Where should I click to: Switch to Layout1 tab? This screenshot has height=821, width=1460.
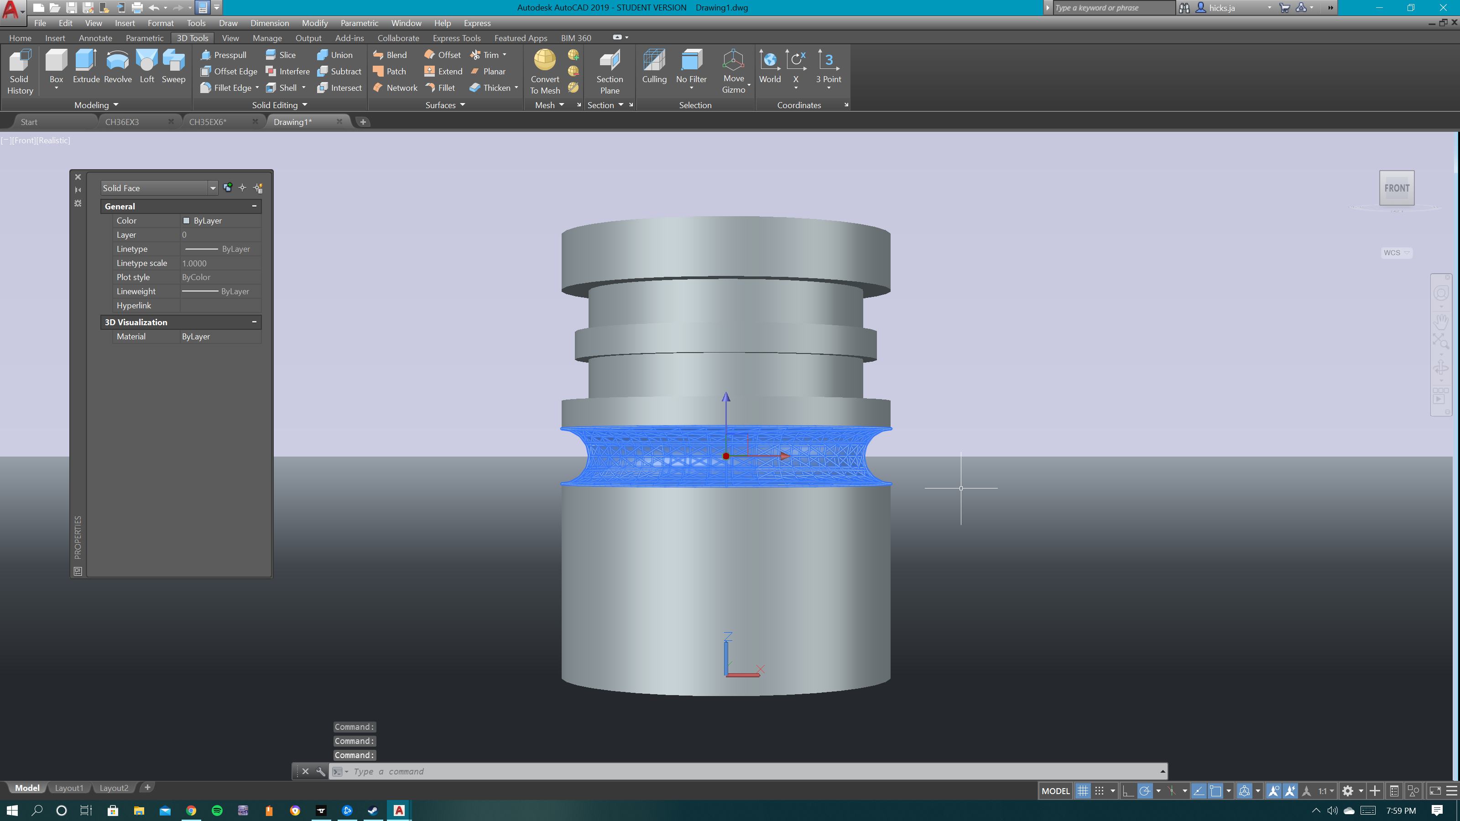[x=69, y=788]
